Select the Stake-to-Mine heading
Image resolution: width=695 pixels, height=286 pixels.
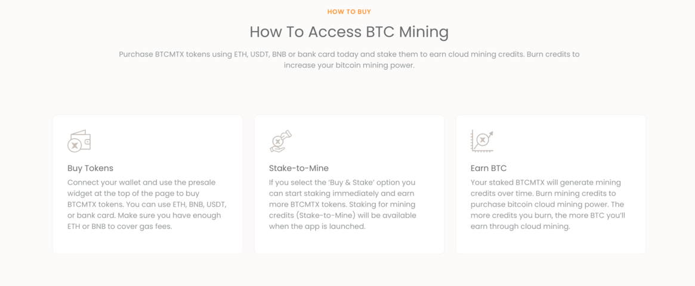coord(299,168)
